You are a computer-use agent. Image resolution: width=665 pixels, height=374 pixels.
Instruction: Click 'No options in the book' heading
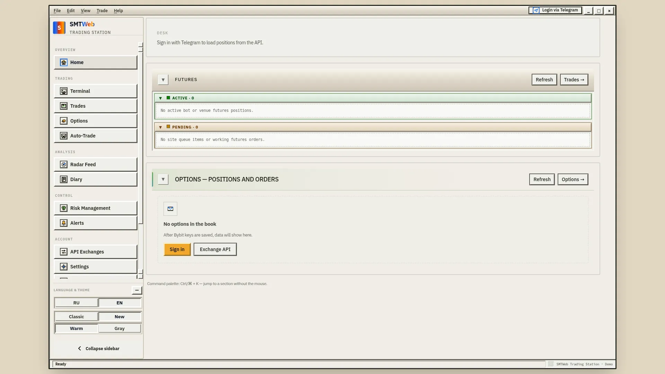[x=190, y=224]
